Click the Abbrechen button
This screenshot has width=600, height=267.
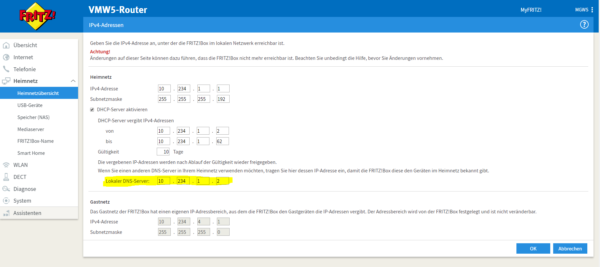click(570, 248)
